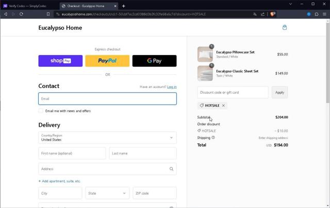Open the tab list chevron
The image size is (330, 208).
click(290, 4)
